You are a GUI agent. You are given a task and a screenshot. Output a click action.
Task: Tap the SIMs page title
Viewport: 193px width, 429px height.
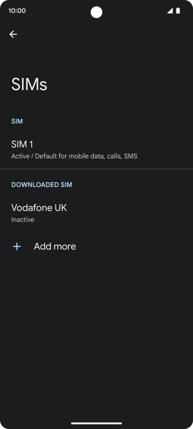29,84
